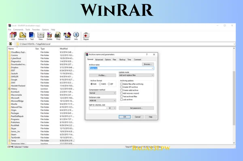Select the Dropbox folder icon
This screenshot has width=243, height=161.
click(x=9, y=68)
